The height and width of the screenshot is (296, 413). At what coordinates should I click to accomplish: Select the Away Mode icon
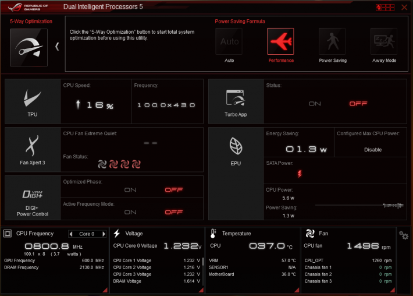pos(384,41)
